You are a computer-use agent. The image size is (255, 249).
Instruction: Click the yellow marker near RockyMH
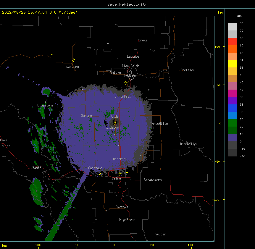coord(74,60)
